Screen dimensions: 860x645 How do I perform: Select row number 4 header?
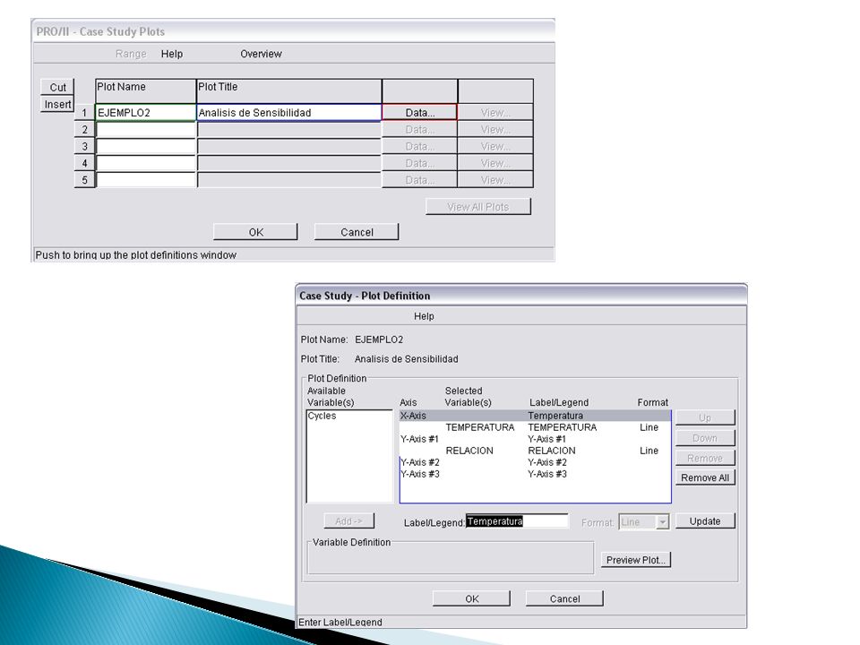(x=84, y=163)
